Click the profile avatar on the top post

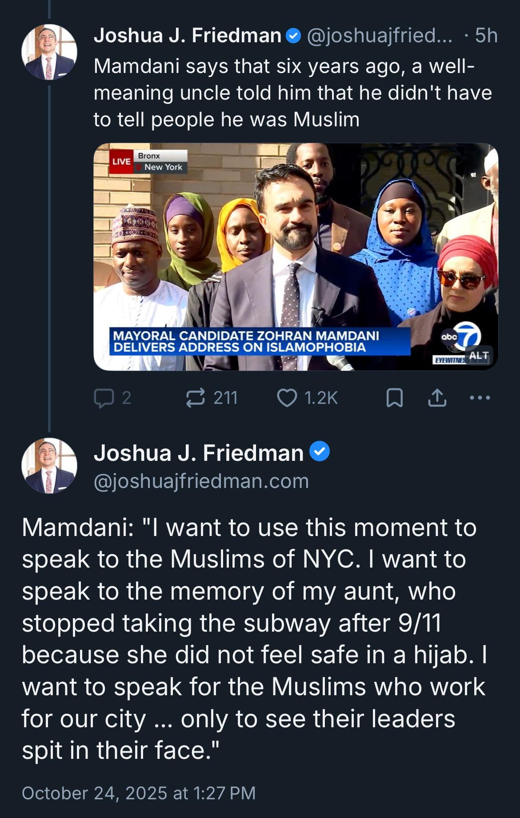coord(49,52)
